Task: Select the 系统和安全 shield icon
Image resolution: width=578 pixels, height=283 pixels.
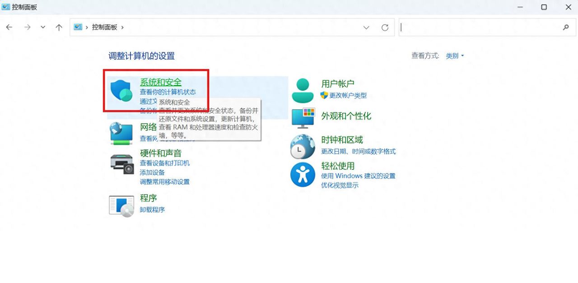Action: pos(121,90)
